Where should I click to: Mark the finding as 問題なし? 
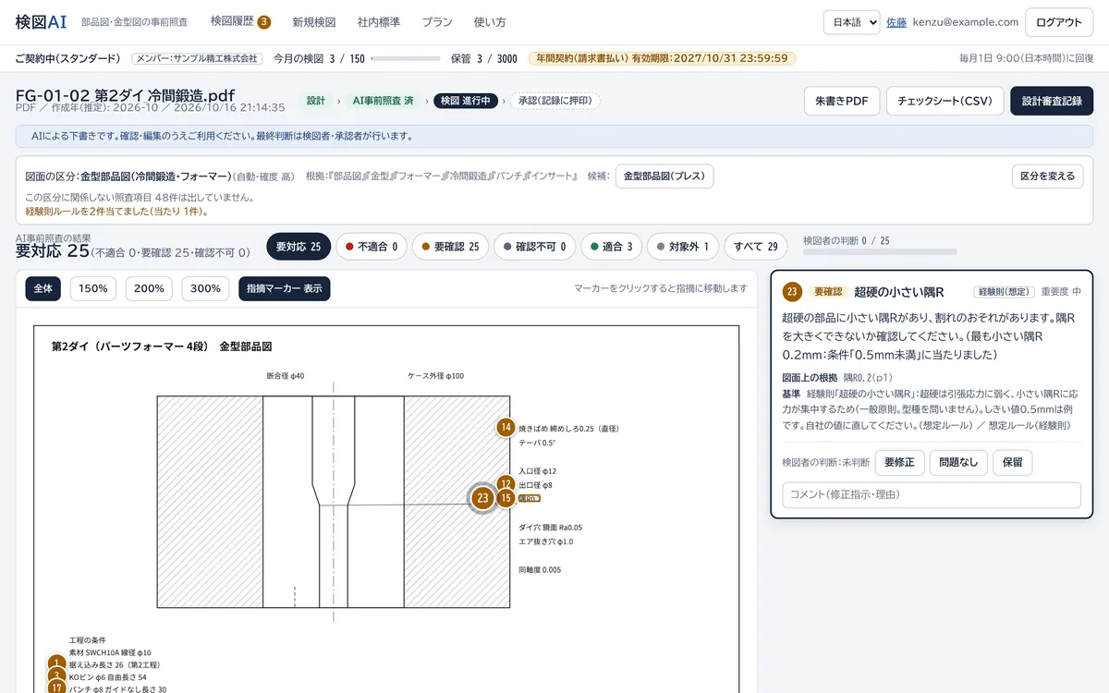click(958, 462)
